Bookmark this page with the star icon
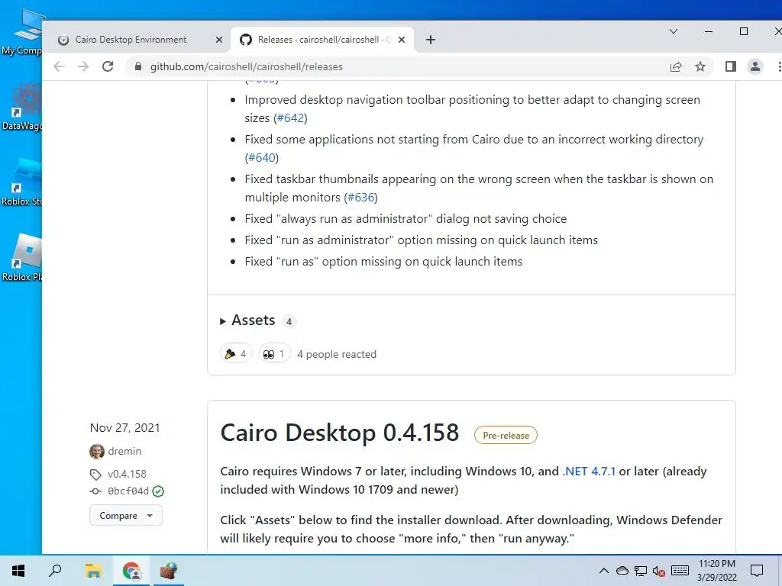Screen dimensions: 782x586 pos(700,66)
